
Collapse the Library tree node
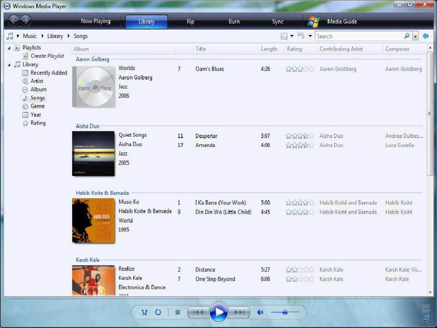(x=9, y=65)
